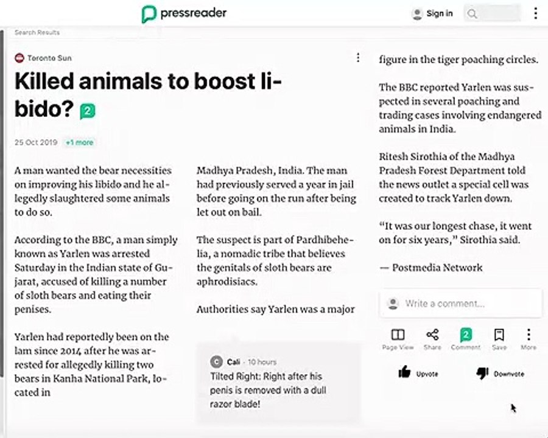Expand the '+1 more' sources tag

[79, 142]
